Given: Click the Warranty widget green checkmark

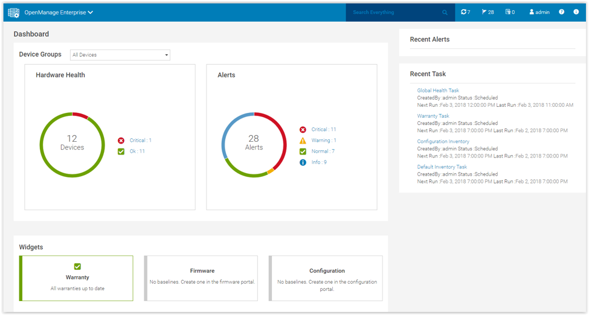Looking at the screenshot, I should [77, 266].
